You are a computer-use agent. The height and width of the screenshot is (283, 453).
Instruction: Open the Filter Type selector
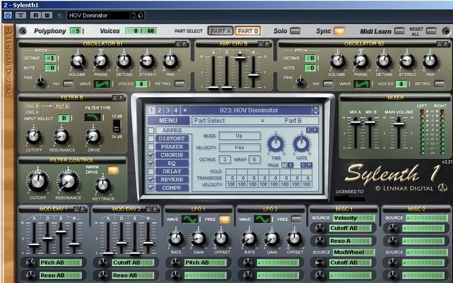point(93,117)
